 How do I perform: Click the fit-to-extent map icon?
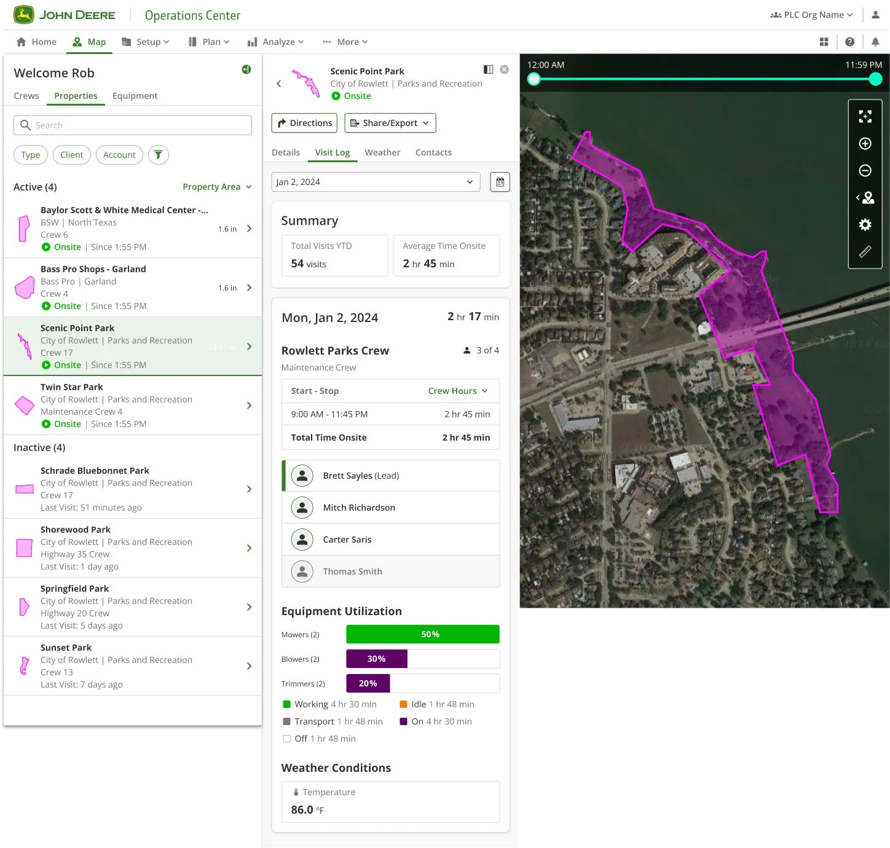(865, 117)
